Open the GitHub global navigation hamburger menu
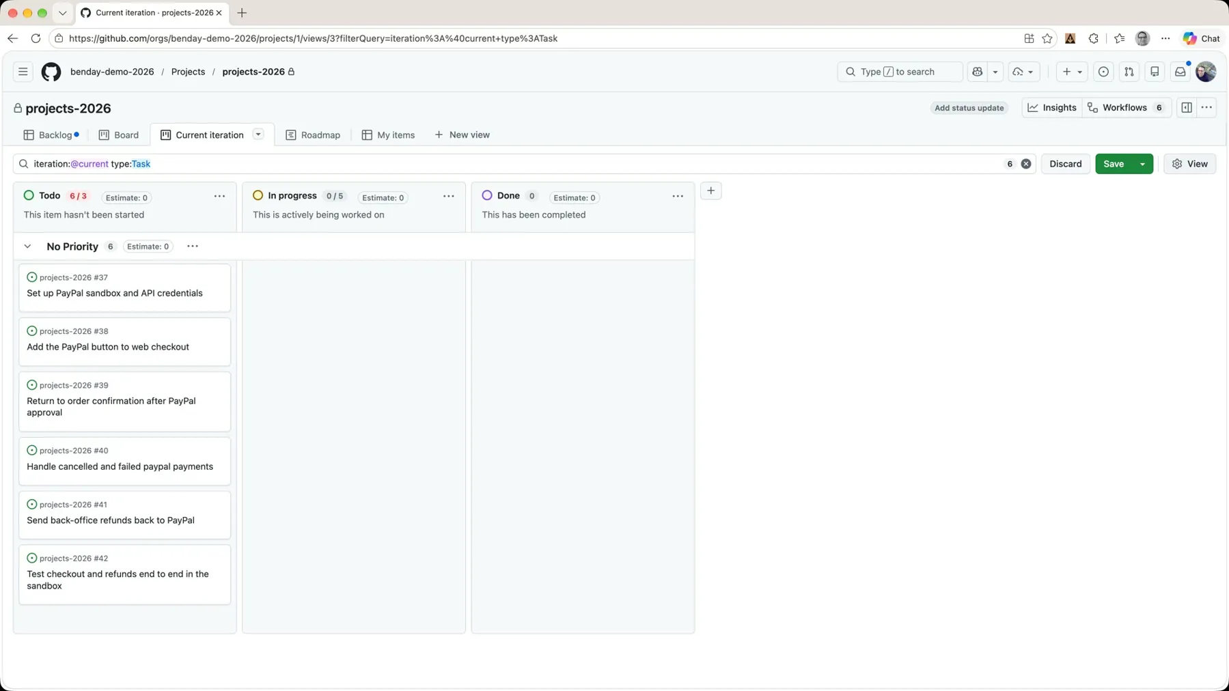The height and width of the screenshot is (691, 1229). click(x=23, y=72)
